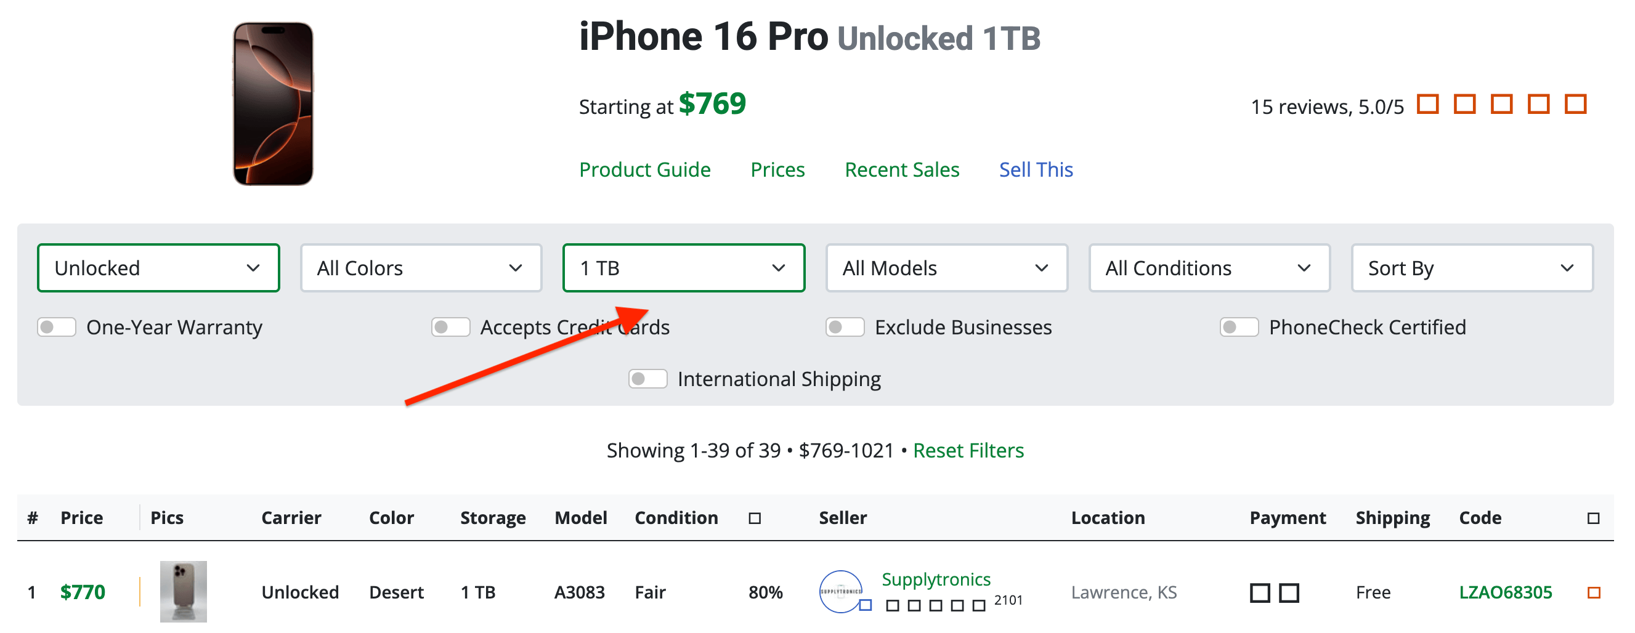
Task: Click the Supplytronics seller logo
Action: tap(840, 591)
